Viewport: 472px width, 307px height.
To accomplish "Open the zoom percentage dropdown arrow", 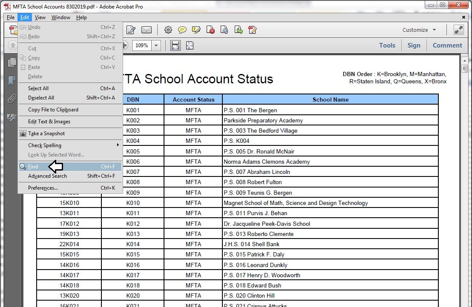I will (156, 45).
